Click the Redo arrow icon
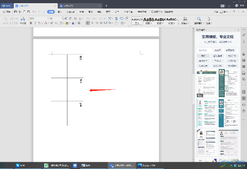The width and height of the screenshot is (247, 169). point(39,12)
